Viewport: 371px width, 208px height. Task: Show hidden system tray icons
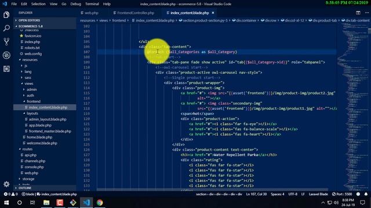coord(323,203)
